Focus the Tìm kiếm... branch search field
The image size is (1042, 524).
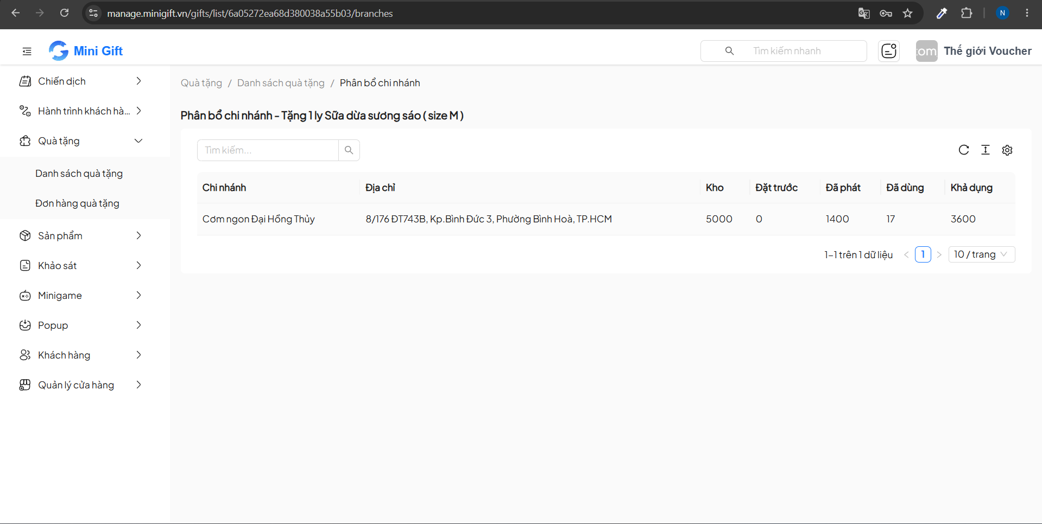point(268,150)
